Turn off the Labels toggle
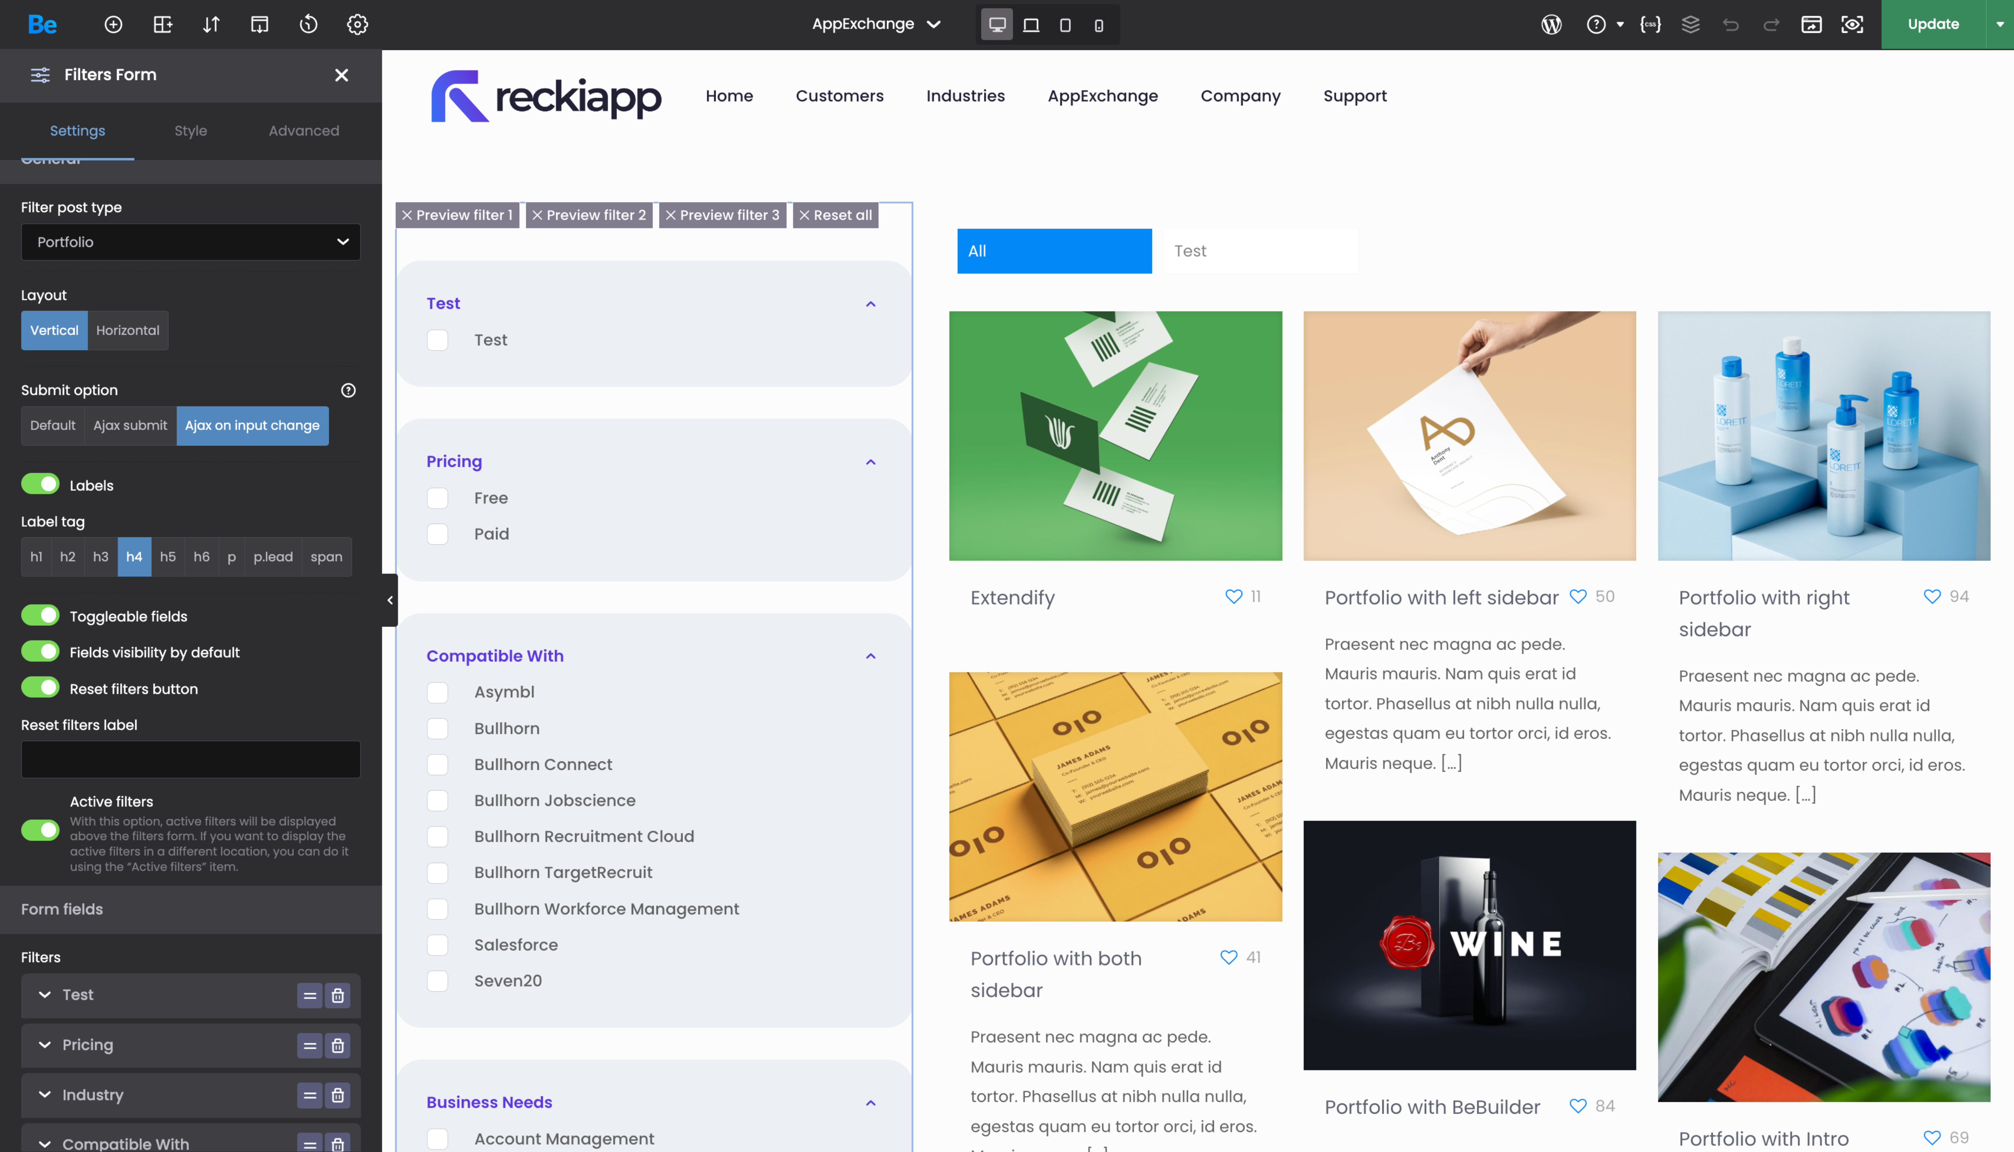Viewport: 2014px width, 1152px height. coord(40,484)
